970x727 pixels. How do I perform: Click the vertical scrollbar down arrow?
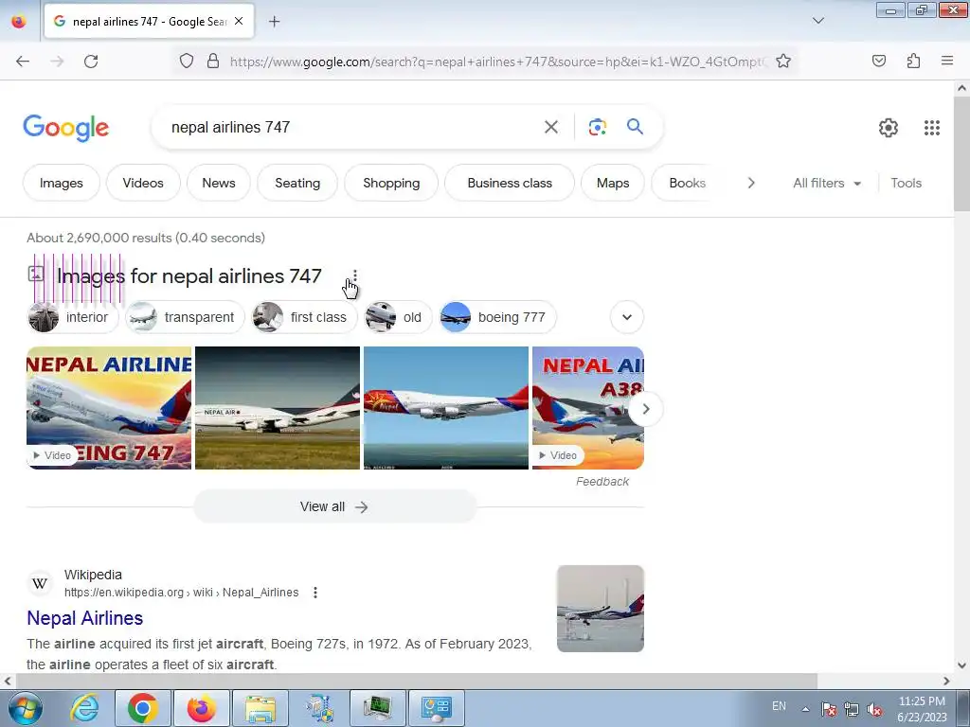961,665
